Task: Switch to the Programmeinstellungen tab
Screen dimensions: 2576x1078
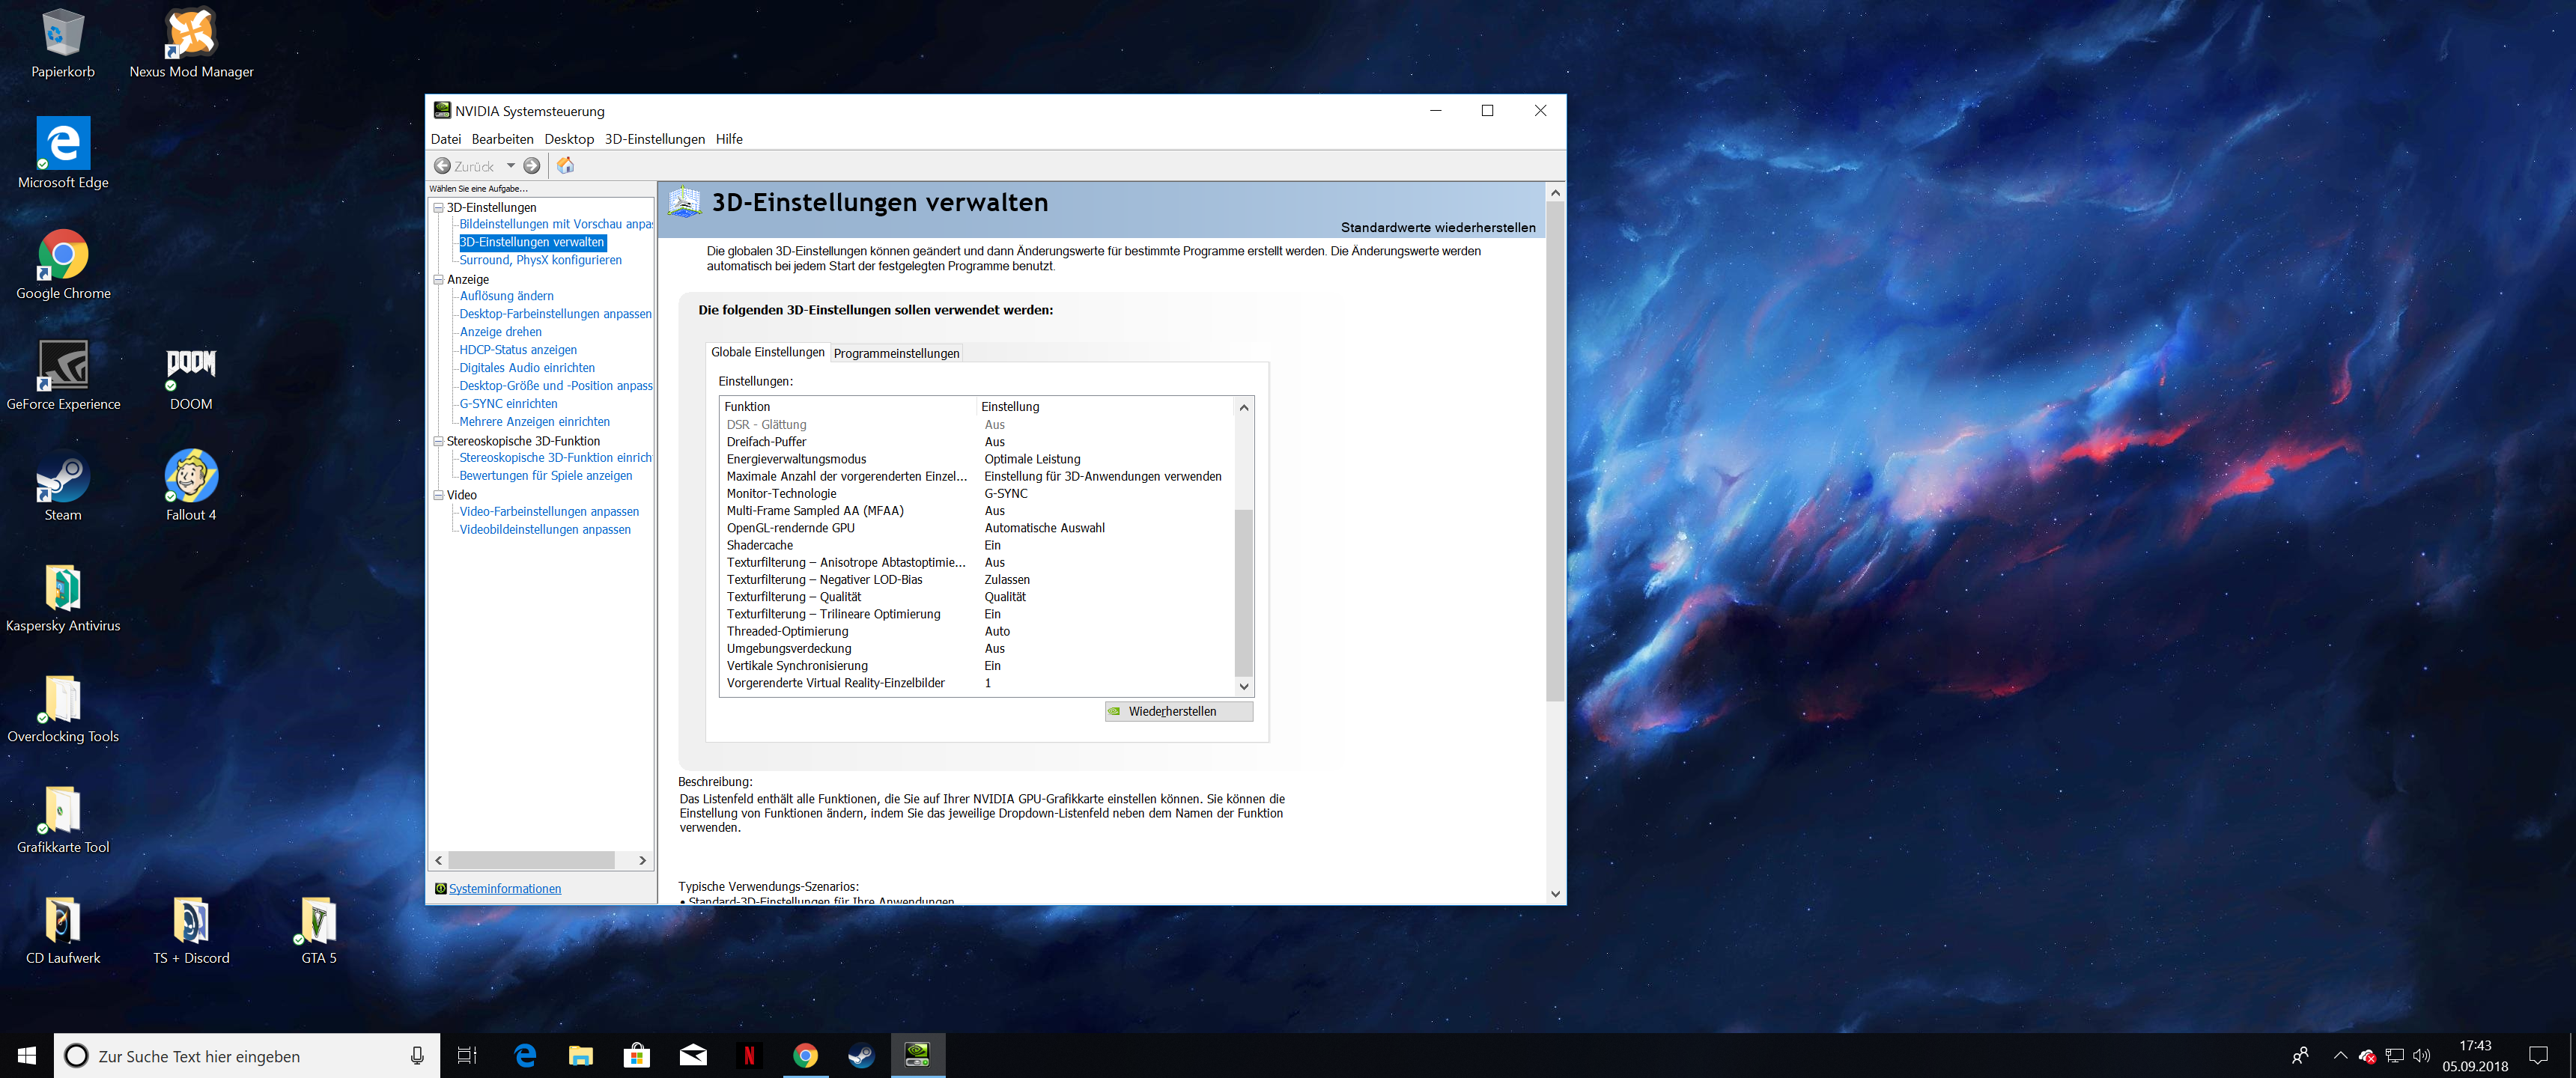Action: 896,353
